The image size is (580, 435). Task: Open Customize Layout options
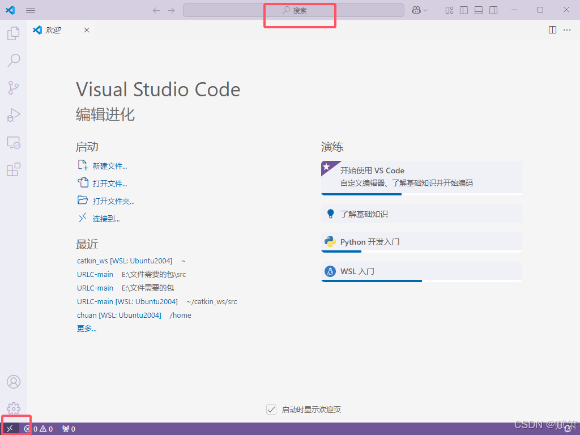[449, 10]
